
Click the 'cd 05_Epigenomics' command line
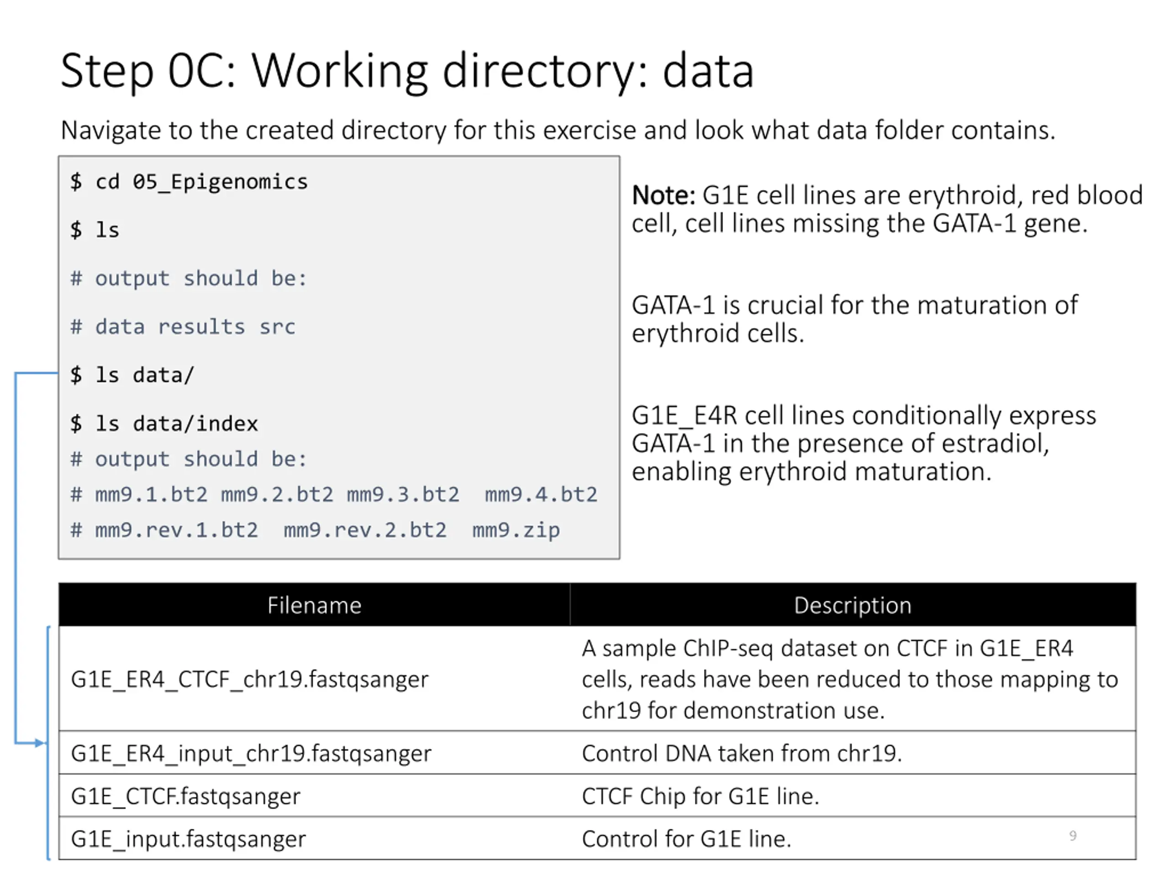(x=201, y=182)
